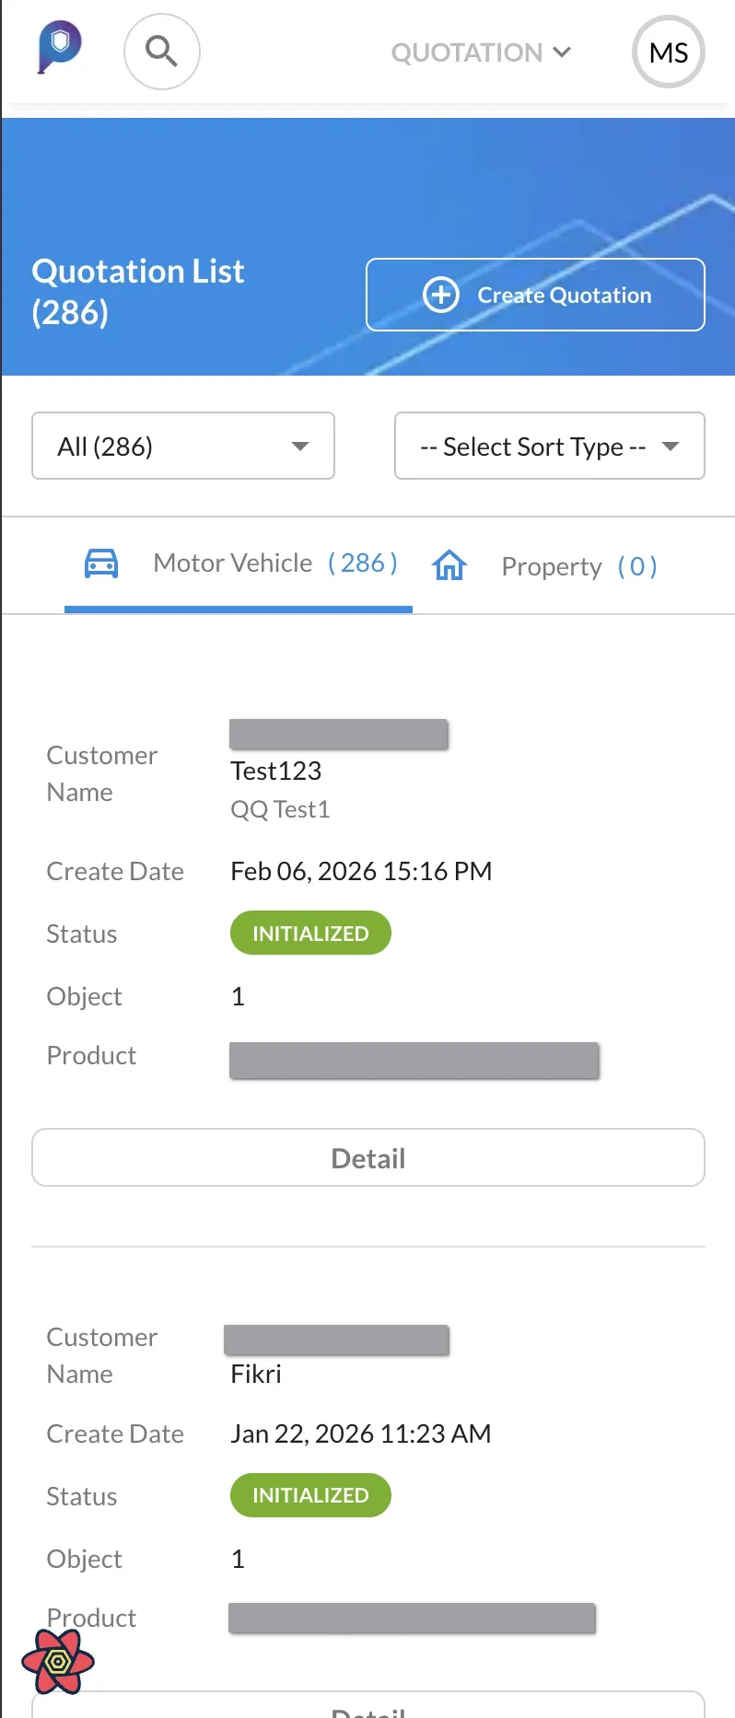The height and width of the screenshot is (1718, 735).
Task: Open the React debug tools floating icon
Action: click(x=58, y=1661)
